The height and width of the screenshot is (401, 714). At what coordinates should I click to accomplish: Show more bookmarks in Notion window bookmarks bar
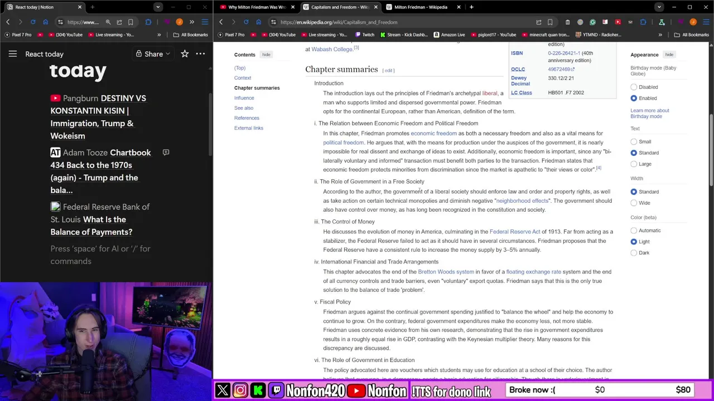[159, 35]
